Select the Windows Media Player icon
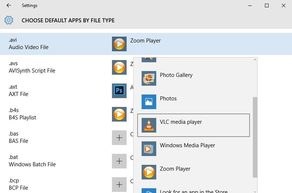This screenshot has height=193, width=292. click(x=149, y=149)
